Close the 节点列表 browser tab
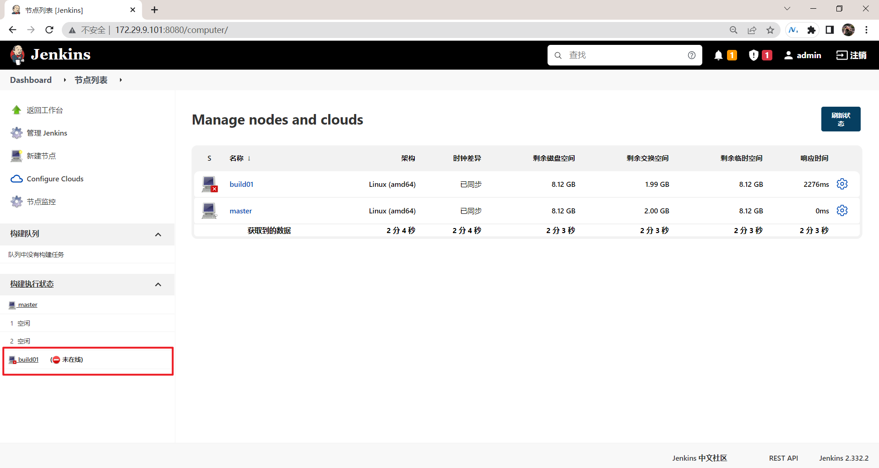879x468 pixels. point(133,10)
